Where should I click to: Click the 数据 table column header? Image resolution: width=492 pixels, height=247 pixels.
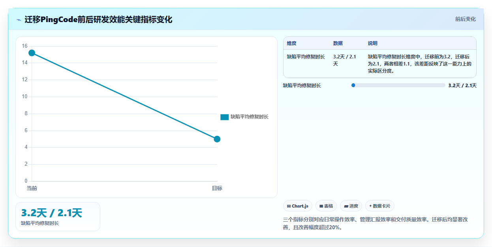(338, 43)
